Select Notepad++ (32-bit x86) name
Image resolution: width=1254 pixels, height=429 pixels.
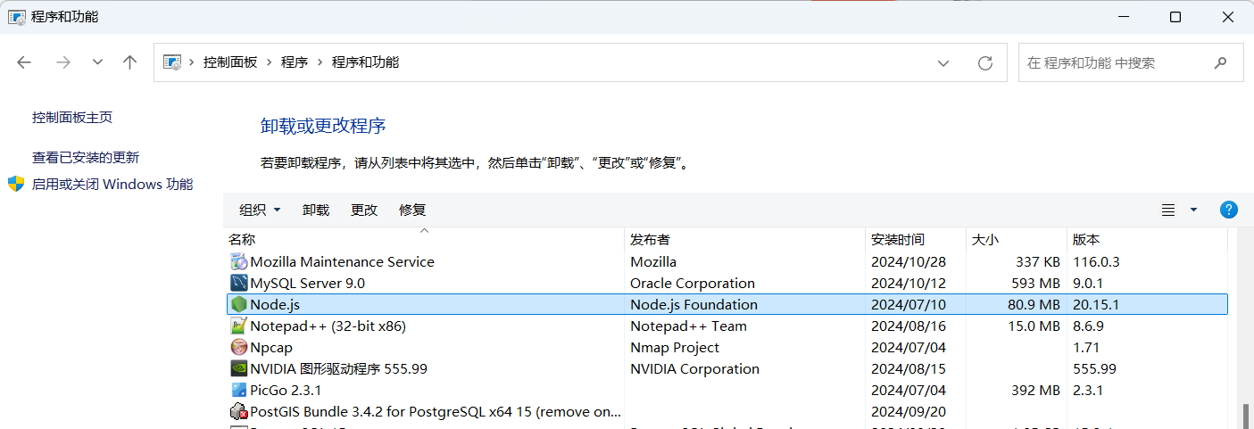coord(328,326)
